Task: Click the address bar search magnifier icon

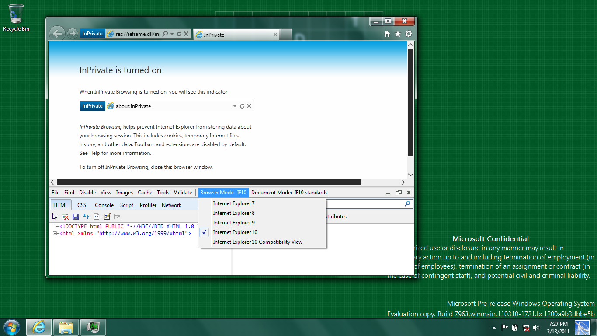Action: (x=165, y=34)
